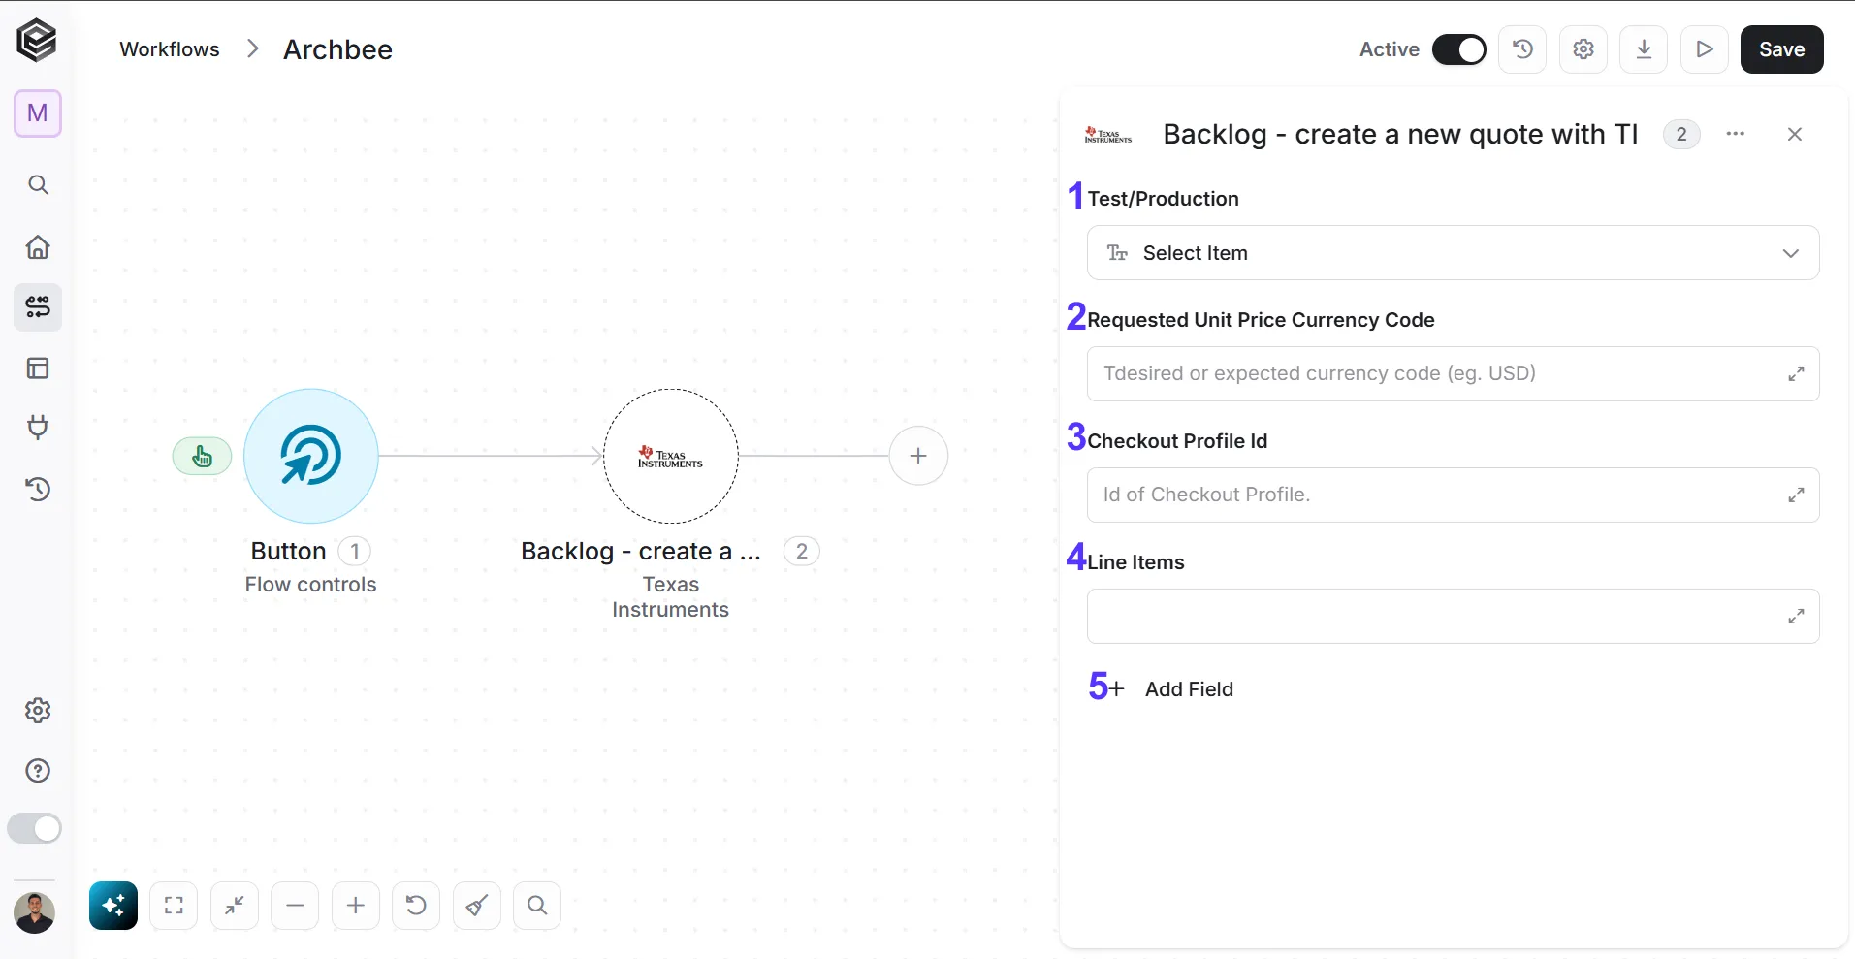Select the Texas Instruments node on canvas
Image resolution: width=1855 pixels, height=959 pixels.
pyautogui.click(x=671, y=456)
